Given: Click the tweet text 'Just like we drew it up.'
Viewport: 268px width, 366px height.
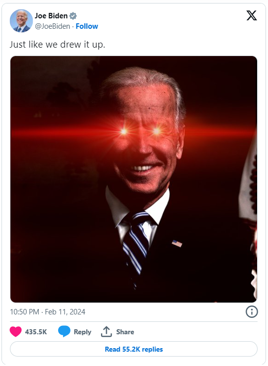Looking at the screenshot, I should tap(58, 44).
